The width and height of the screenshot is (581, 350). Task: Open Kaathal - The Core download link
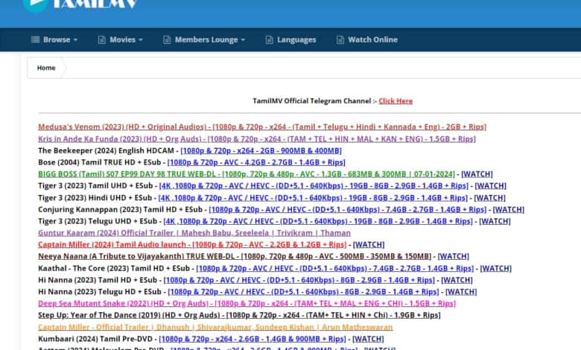tap(335, 268)
